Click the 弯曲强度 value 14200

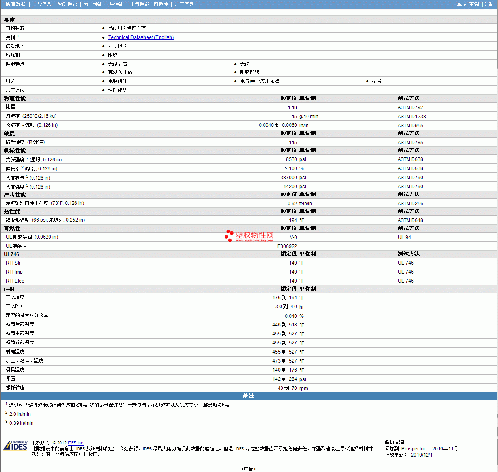tap(290, 187)
